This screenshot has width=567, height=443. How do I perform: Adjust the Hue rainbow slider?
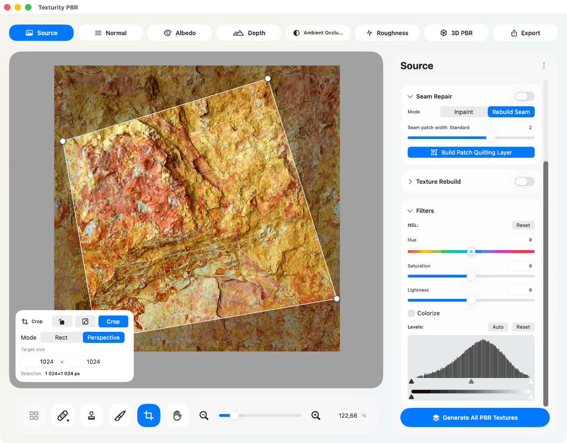tap(471, 251)
